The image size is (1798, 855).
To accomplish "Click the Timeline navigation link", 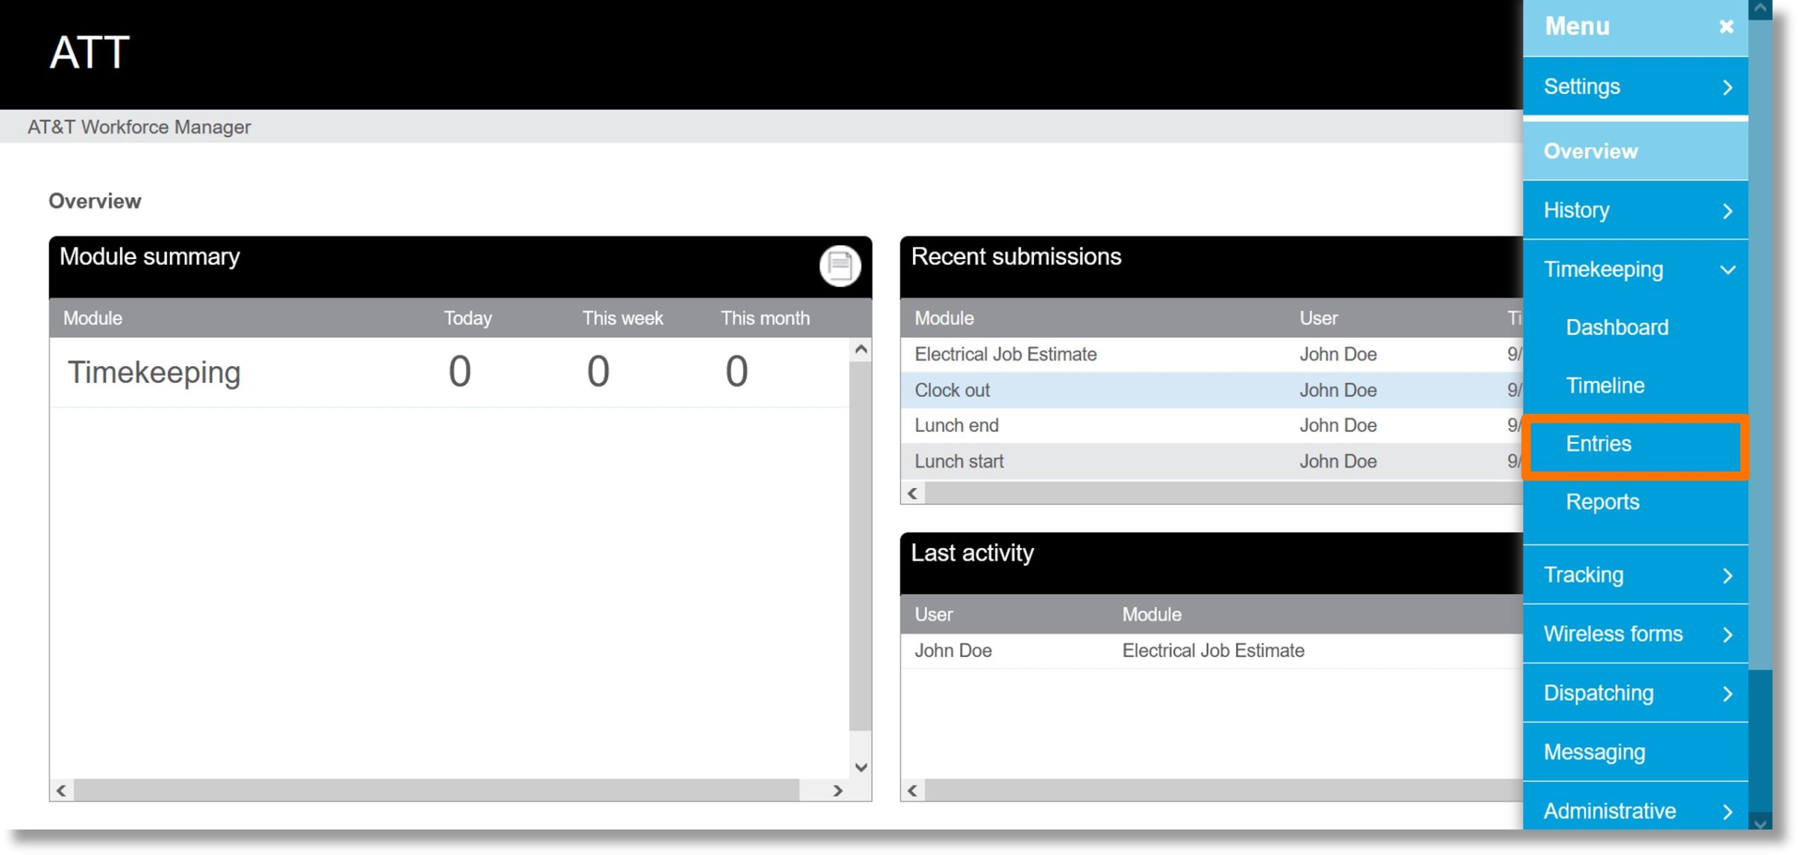I will tap(1606, 384).
